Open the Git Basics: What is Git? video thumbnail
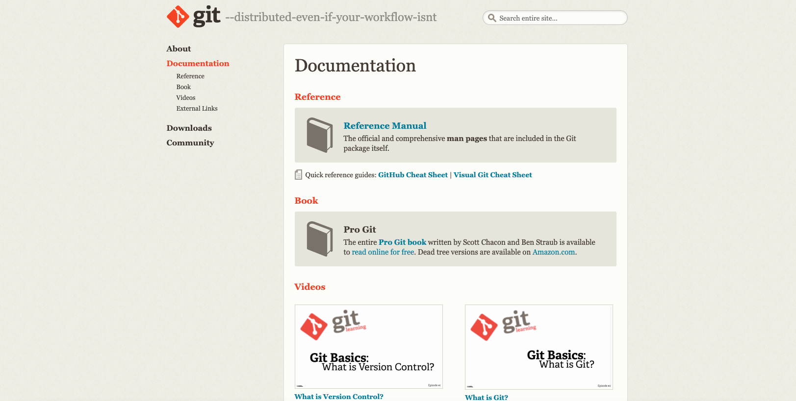The height and width of the screenshot is (401, 796). 539,347
